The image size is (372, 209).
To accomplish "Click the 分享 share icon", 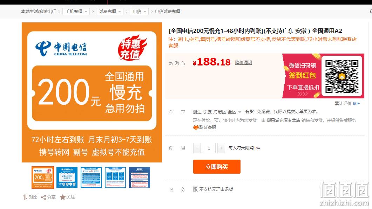I will (x=43, y=197).
